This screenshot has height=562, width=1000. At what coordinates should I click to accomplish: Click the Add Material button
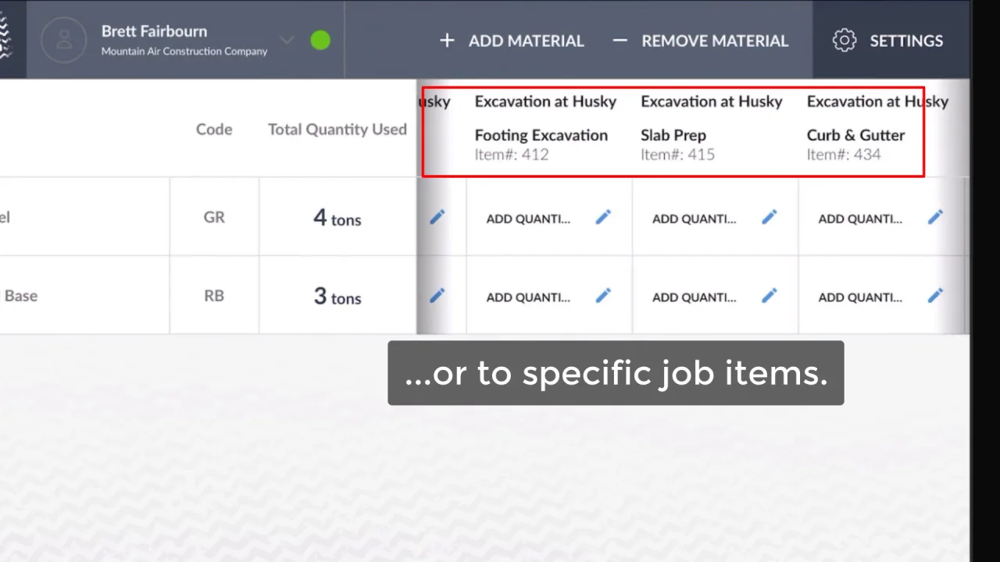click(512, 41)
